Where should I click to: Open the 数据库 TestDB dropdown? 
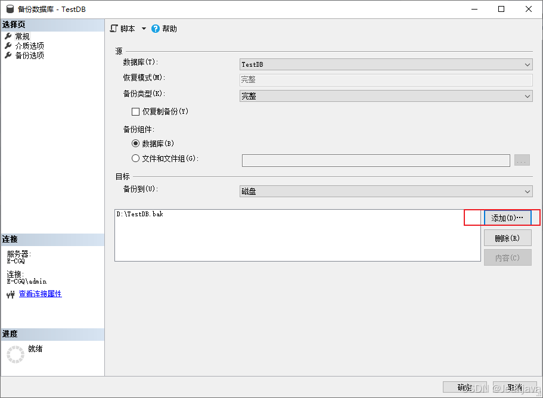(386, 64)
